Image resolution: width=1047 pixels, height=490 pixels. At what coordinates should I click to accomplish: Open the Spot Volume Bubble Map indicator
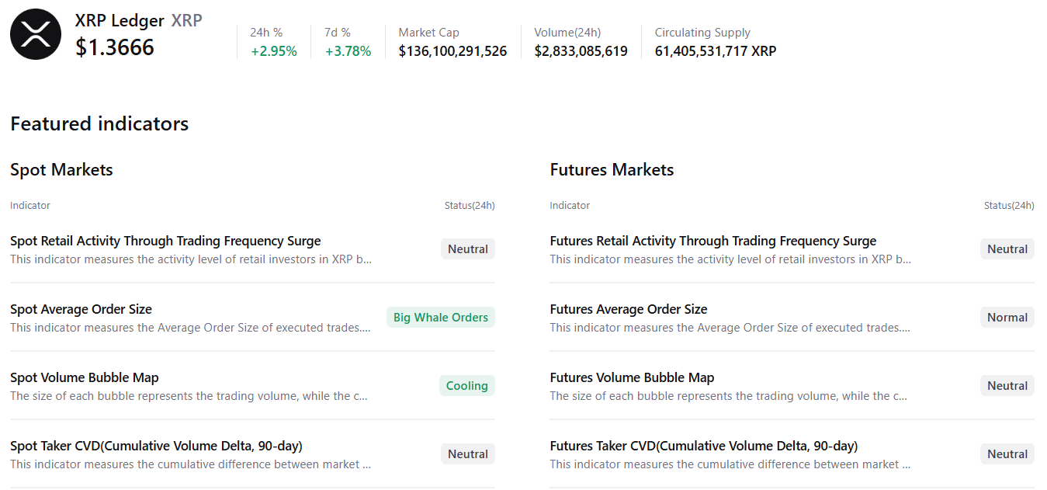85,377
